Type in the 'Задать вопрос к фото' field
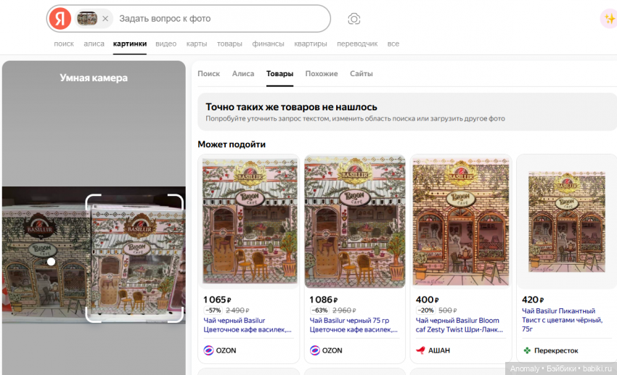 pyautogui.click(x=218, y=19)
